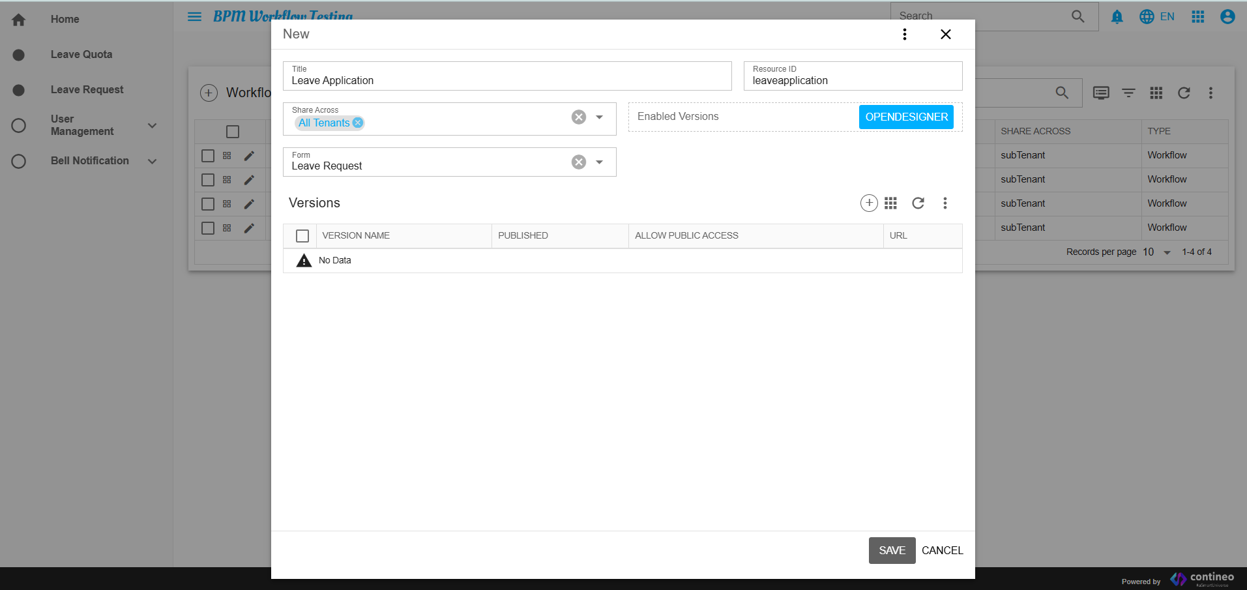Select Bell Notification menu item

coord(90,161)
